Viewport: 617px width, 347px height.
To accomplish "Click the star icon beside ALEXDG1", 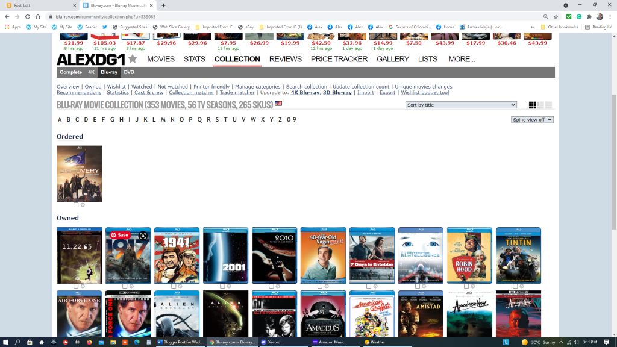I will click(133, 59).
